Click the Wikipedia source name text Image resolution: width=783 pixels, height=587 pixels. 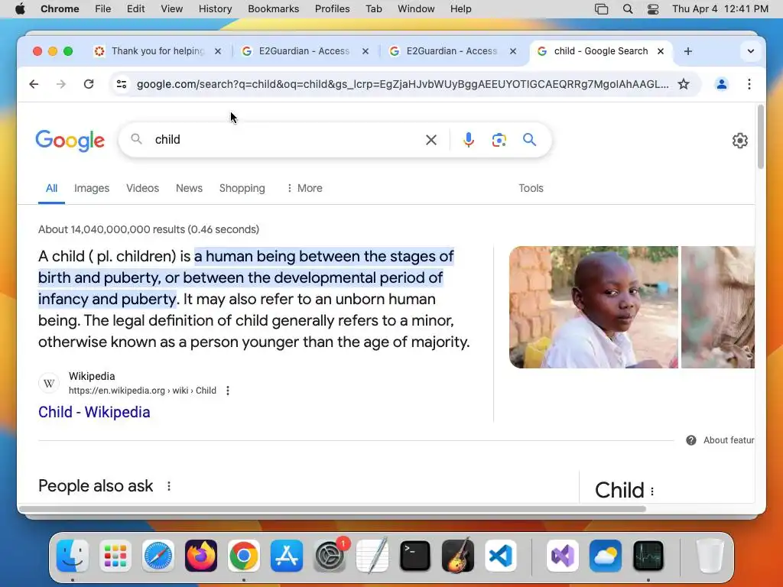(92, 376)
